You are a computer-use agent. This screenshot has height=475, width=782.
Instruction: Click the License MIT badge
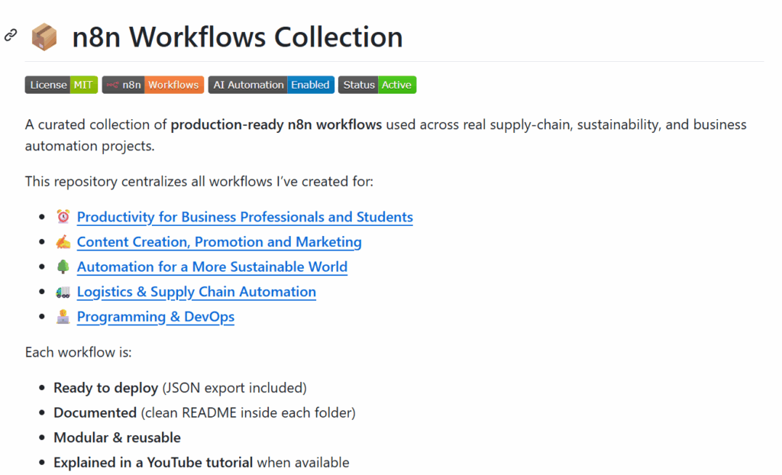[x=61, y=85]
